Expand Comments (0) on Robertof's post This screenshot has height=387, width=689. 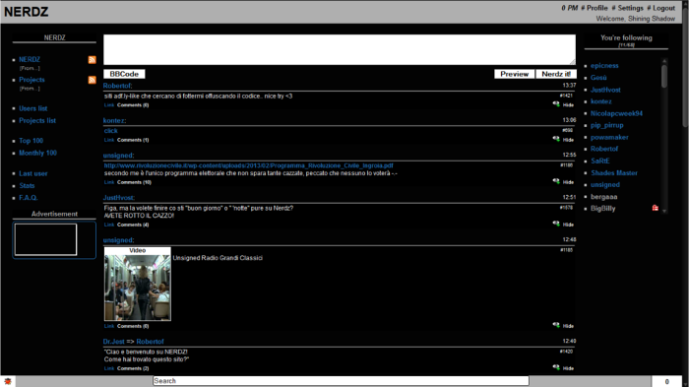tap(133, 105)
